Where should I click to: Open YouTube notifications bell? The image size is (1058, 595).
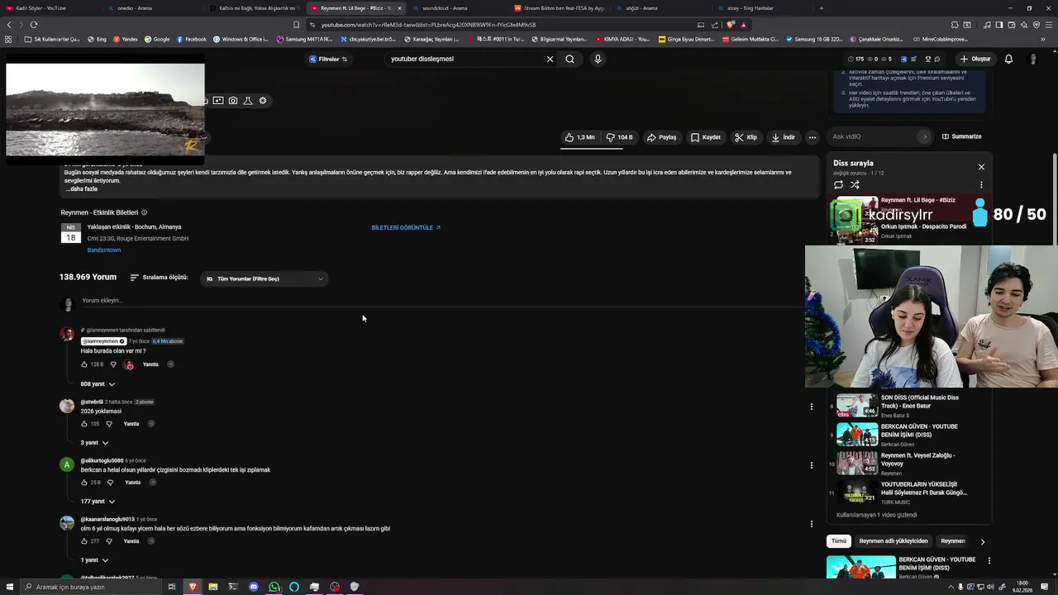tap(1008, 59)
